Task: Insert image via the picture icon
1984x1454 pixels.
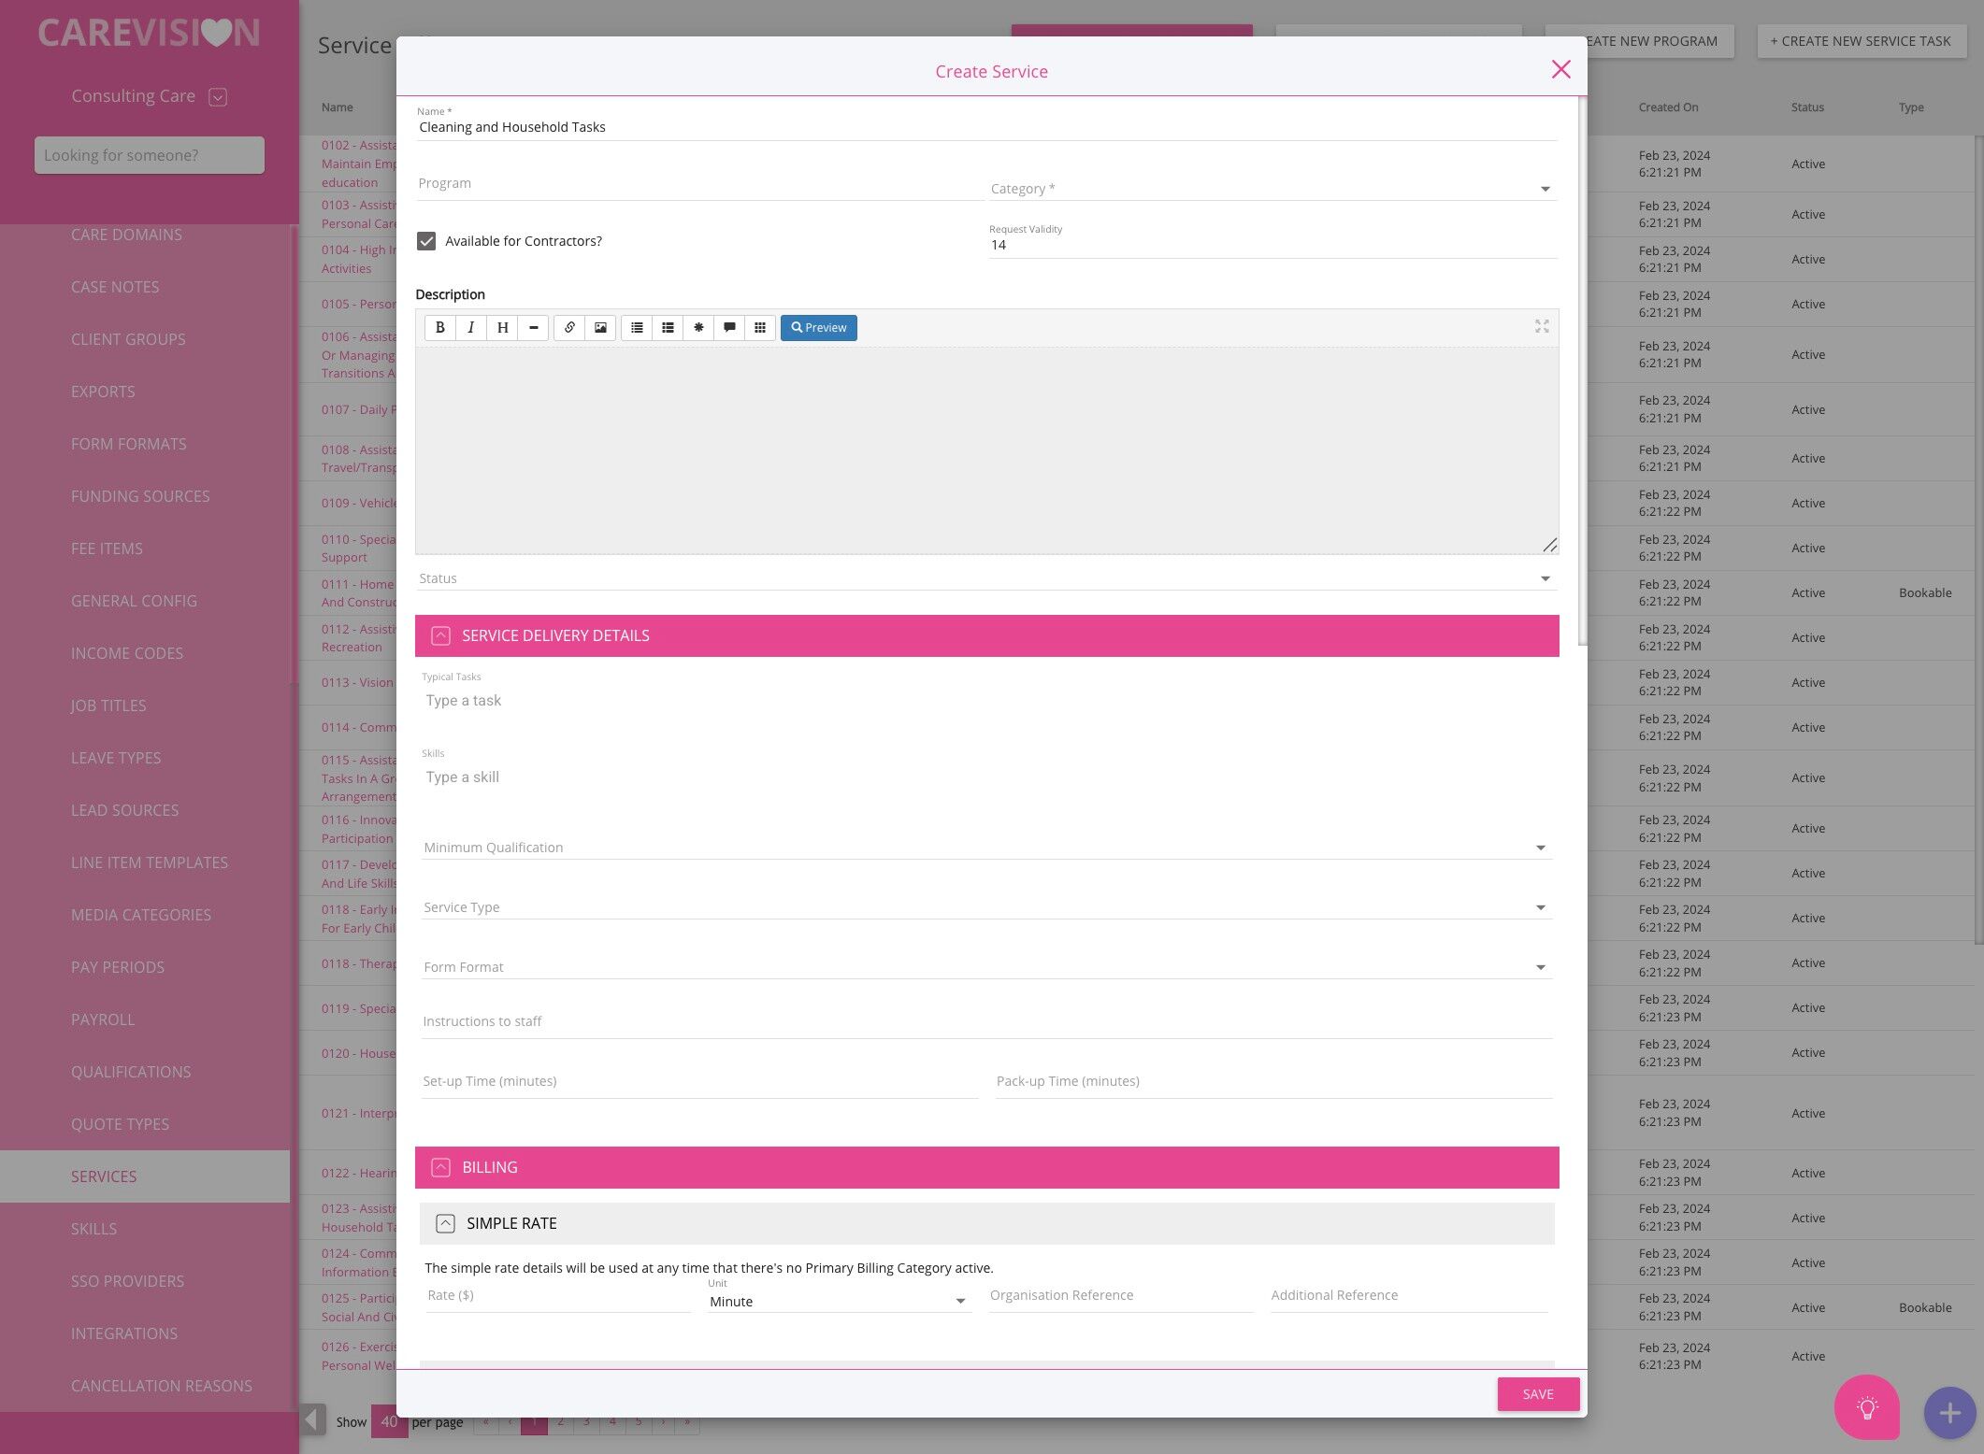Action: coord(600,328)
